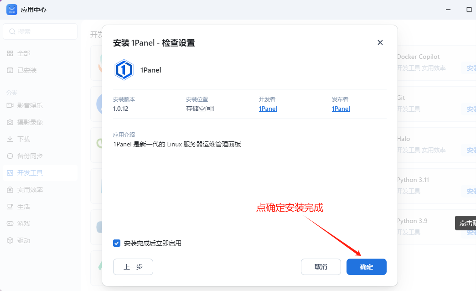Go back with the 上一步 button

[133, 267]
